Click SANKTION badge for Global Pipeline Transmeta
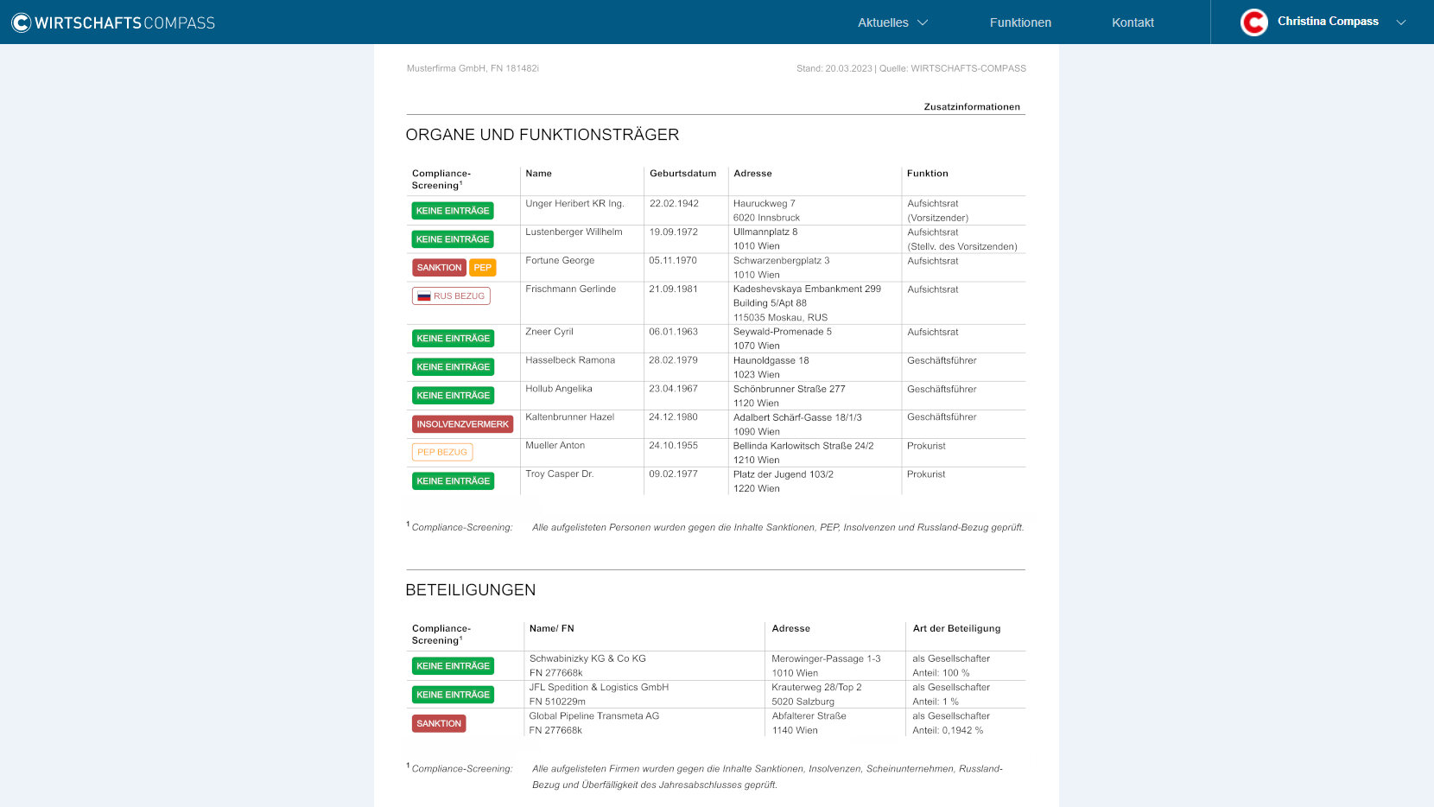This screenshot has height=807, width=1434. (439, 724)
